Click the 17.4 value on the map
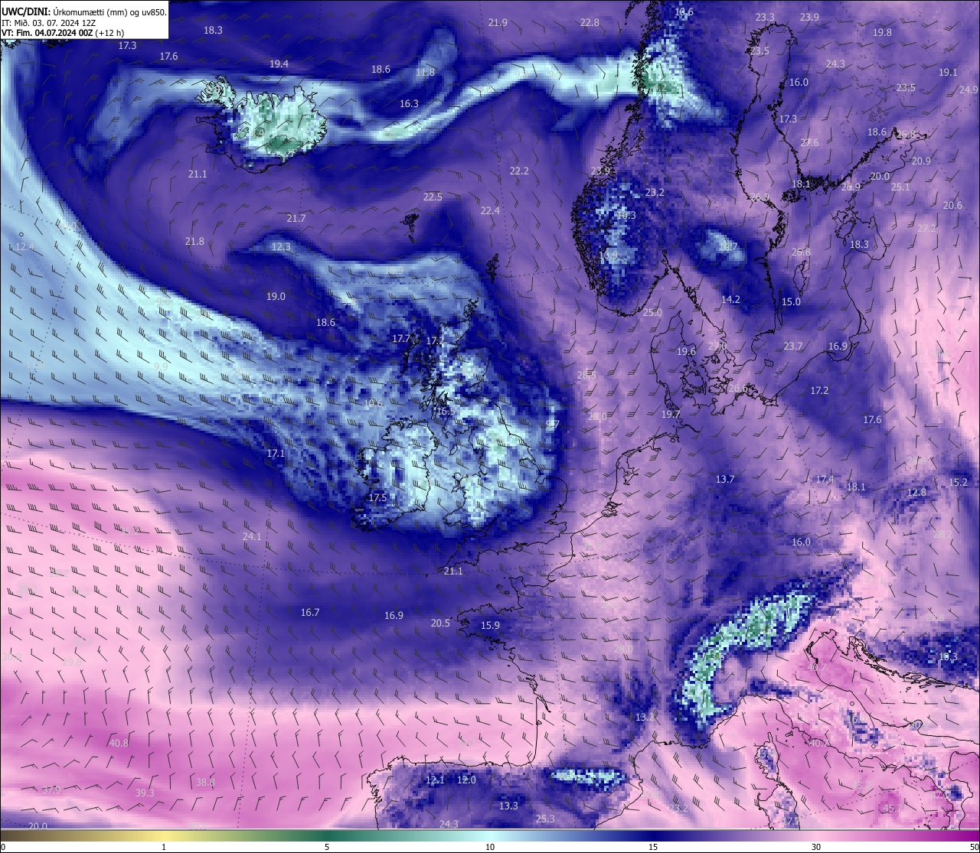Image resolution: width=980 pixels, height=853 pixels. click(x=825, y=480)
